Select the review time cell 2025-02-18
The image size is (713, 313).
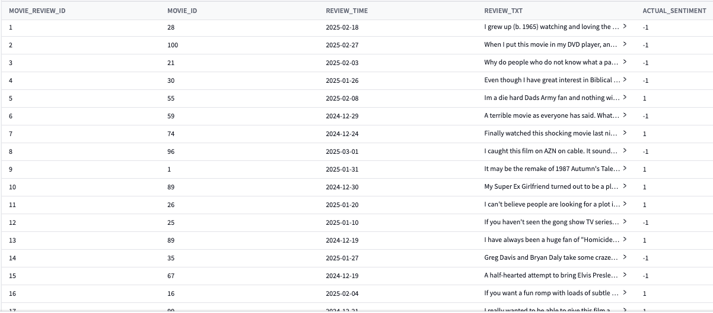342,27
